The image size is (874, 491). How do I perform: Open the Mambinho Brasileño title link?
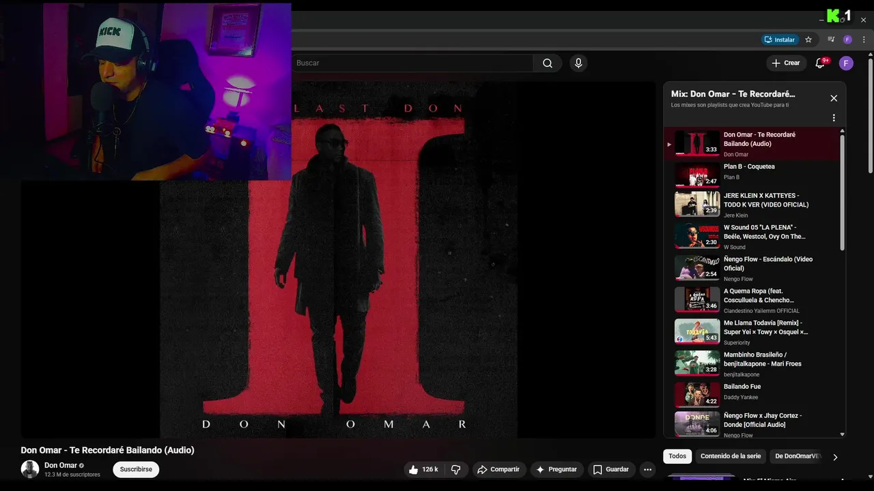pyautogui.click(x=763, y=359)
